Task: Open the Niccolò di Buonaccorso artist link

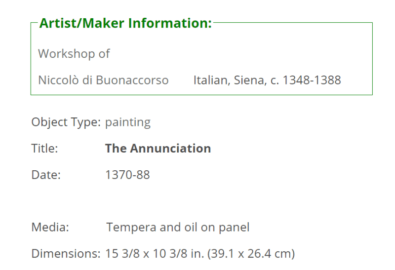Action: pos(103,80)
